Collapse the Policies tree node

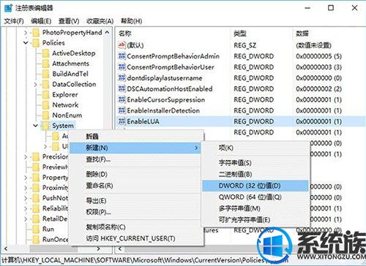tap(26, 43)
